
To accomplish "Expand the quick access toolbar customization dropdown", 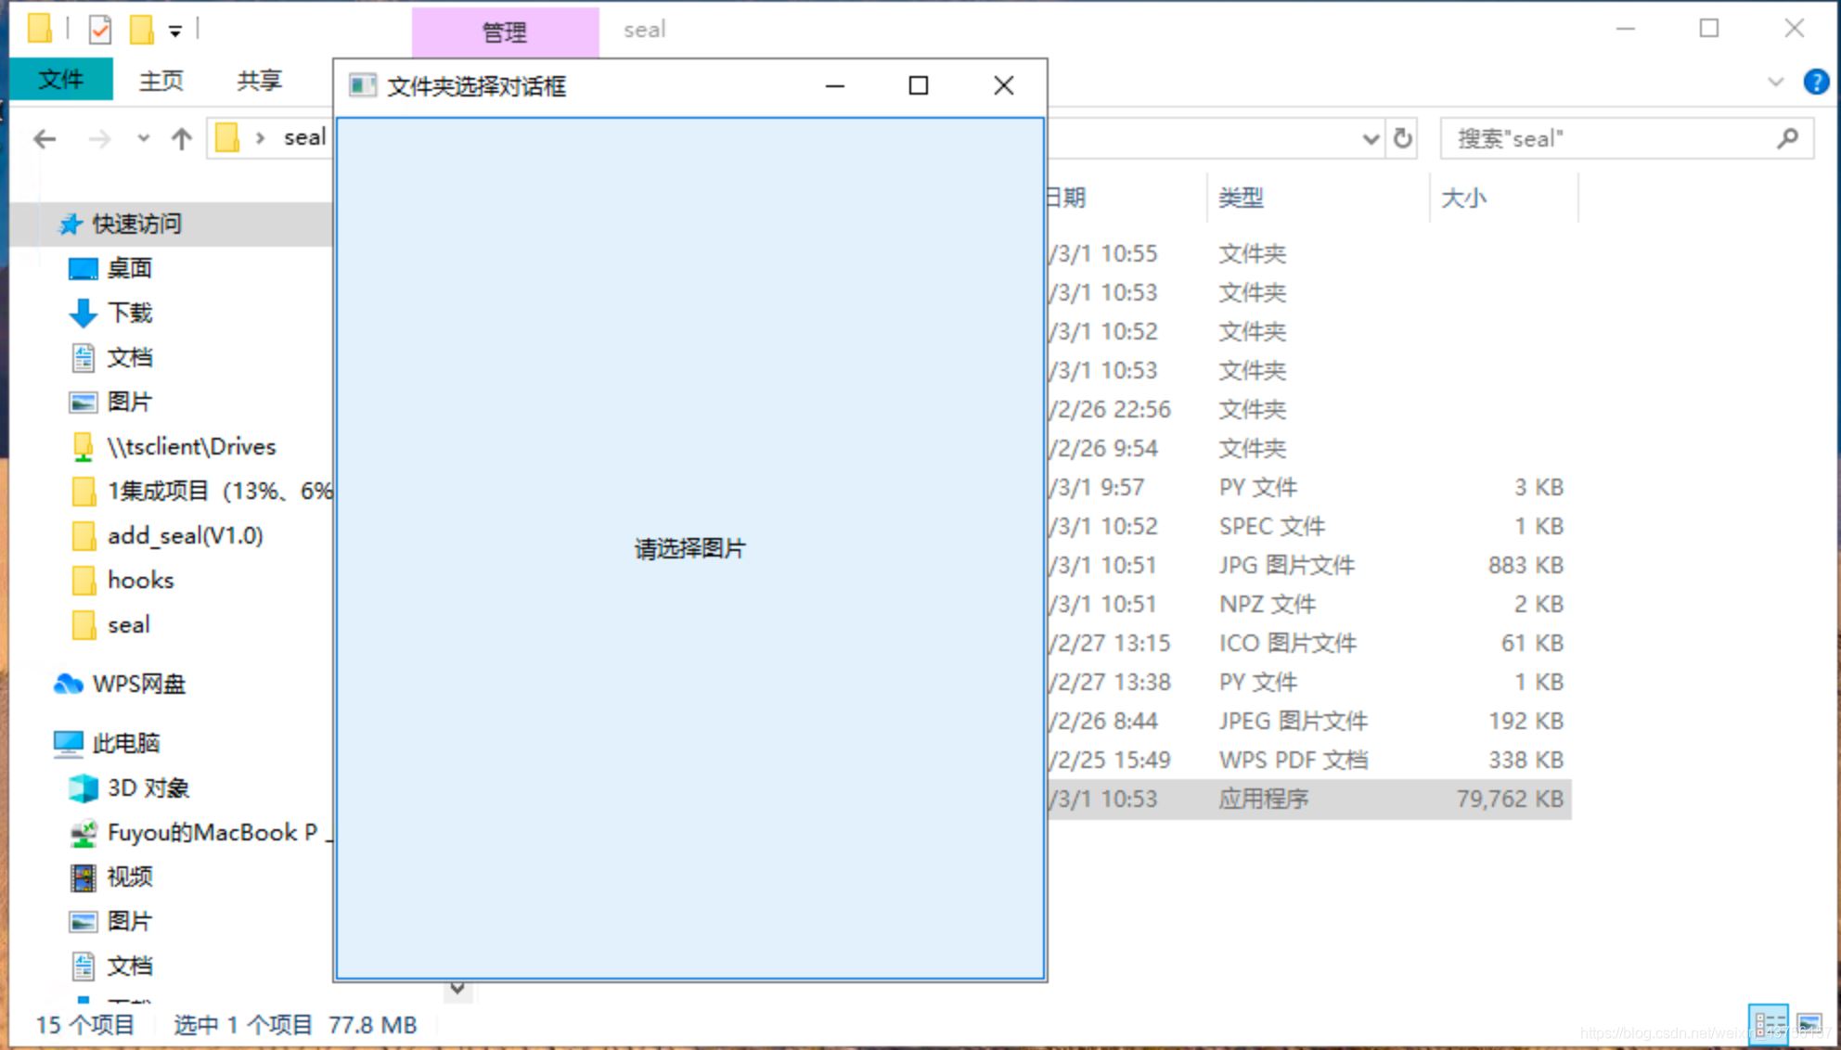I will (x=175, y=29).
